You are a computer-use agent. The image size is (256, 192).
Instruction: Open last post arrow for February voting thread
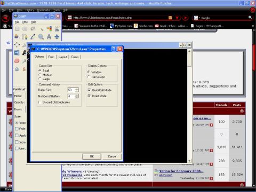[x=211, y=178]
